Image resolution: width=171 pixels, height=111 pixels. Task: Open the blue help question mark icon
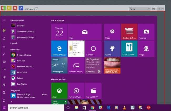pyautogui.click(x=21, y=8)
